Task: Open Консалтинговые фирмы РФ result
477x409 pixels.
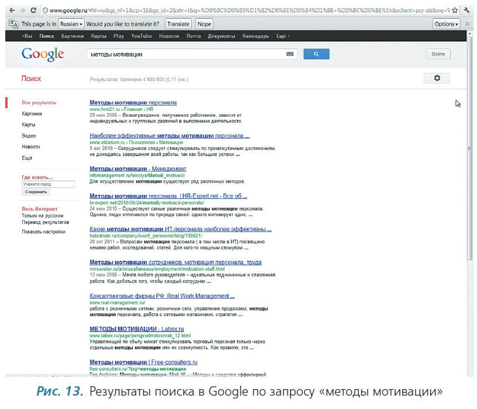Action: click(x=162, y=296)
